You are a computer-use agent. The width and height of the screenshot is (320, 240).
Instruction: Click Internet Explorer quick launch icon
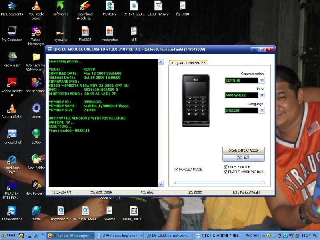click(36, 236)
